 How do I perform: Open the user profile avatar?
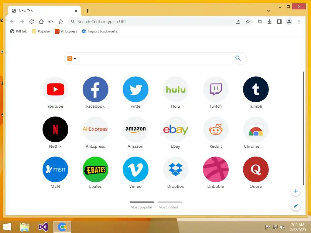(289, 22)
